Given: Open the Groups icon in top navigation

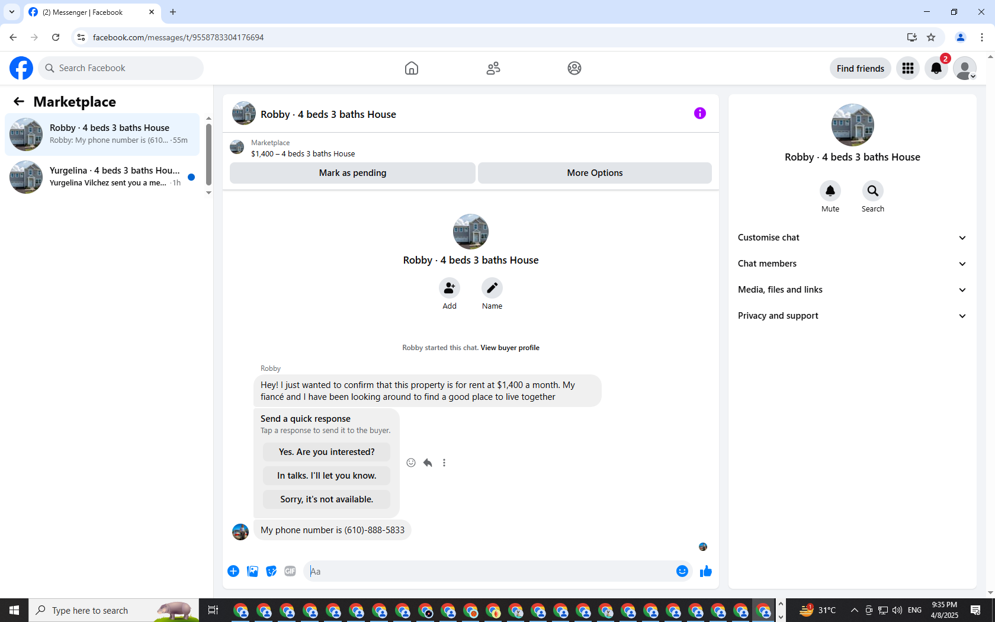Looking at the screenshot, I should point(574,68).
